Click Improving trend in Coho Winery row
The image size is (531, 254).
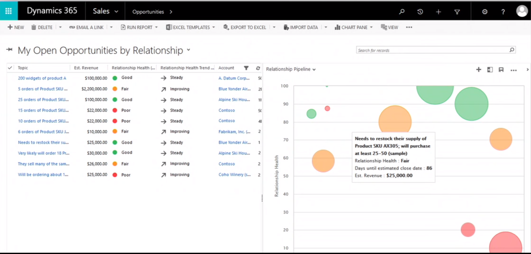tap(180, 174)
